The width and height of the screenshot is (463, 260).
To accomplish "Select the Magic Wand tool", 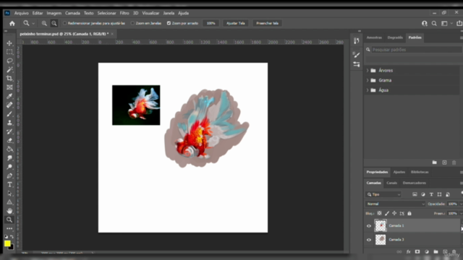I will tap(9, 69).
